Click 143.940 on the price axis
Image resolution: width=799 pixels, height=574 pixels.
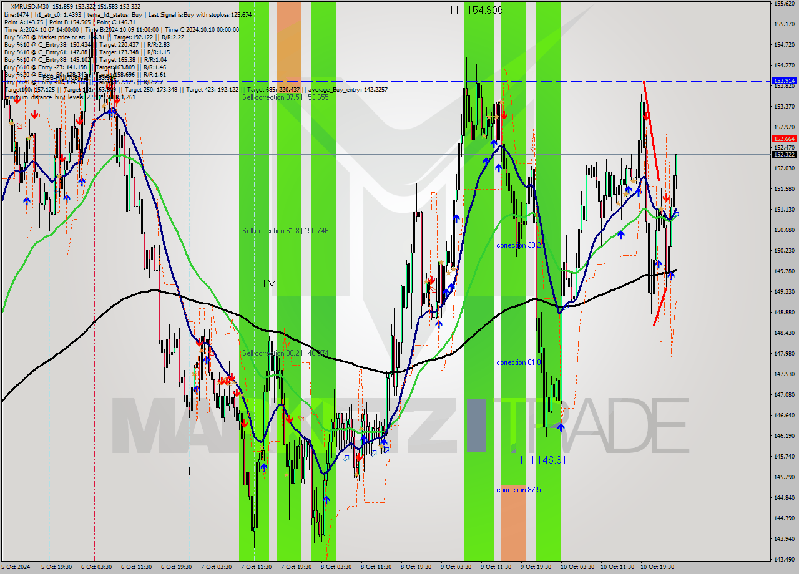click(784, 539)
